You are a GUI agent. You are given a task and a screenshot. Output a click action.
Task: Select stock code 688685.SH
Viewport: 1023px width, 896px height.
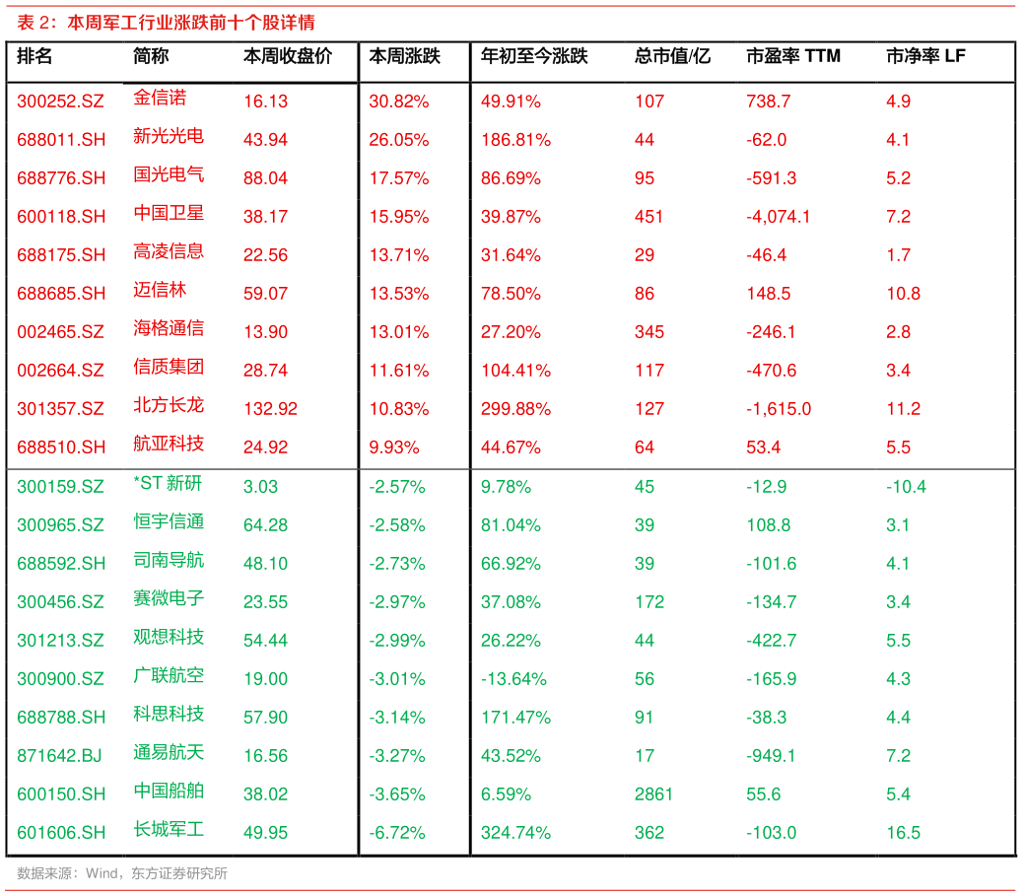[61, 295]
